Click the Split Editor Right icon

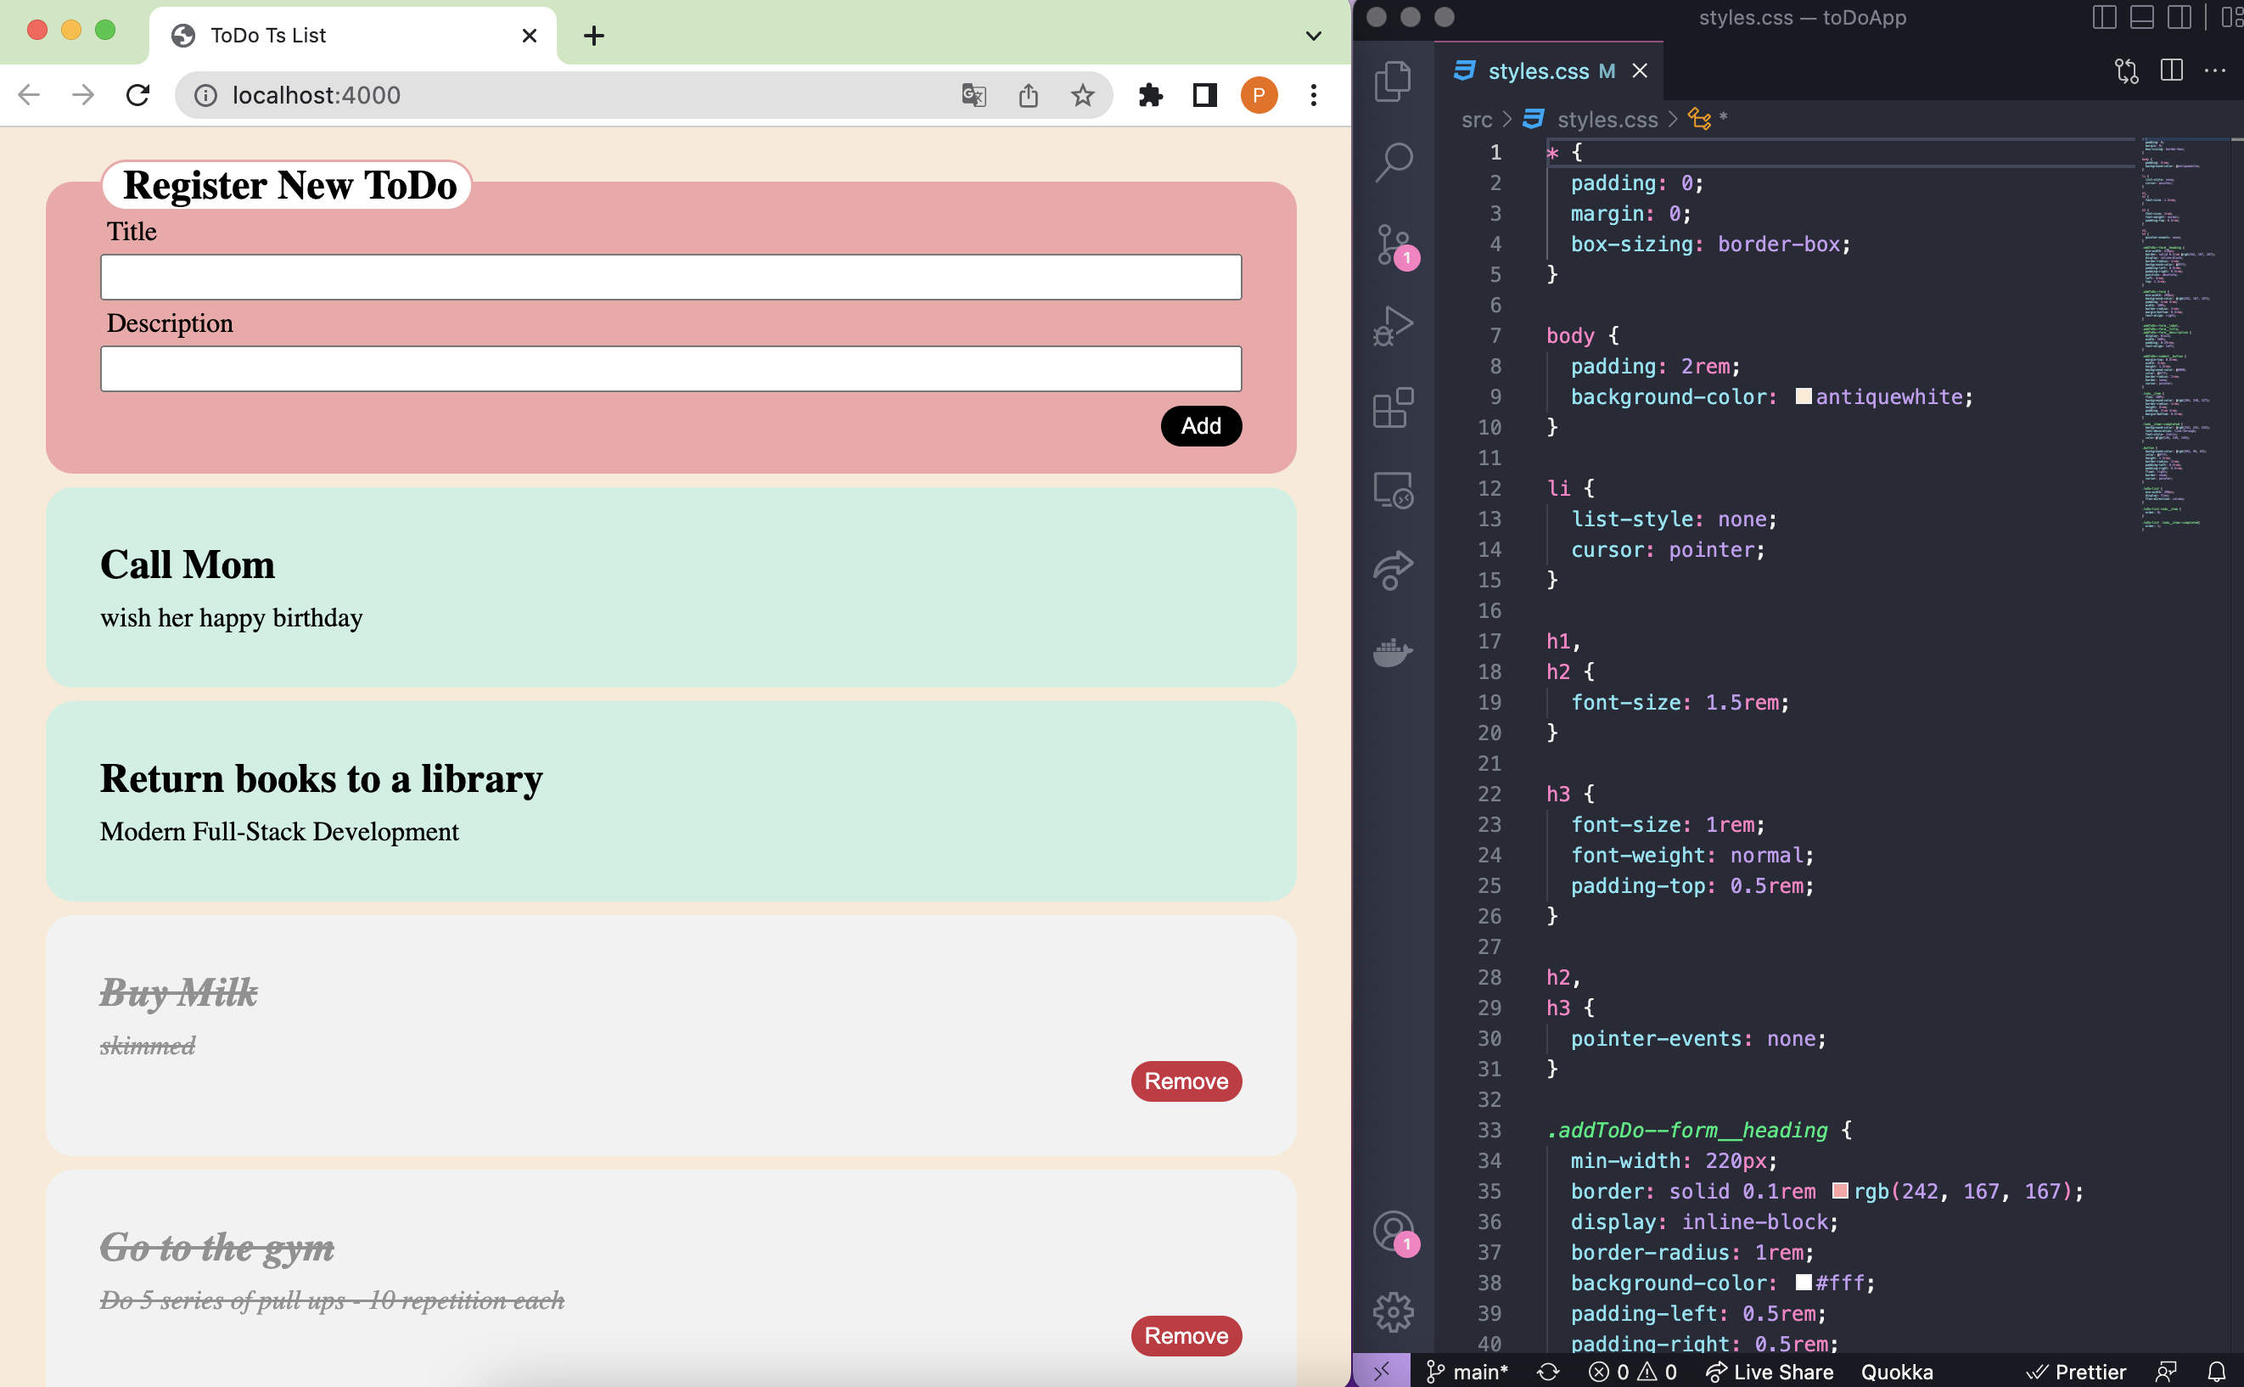(2171, 70)
